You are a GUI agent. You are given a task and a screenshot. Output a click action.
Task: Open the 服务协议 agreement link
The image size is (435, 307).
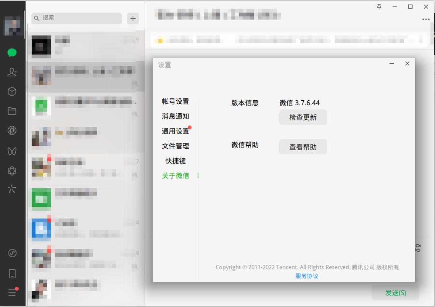308,276
